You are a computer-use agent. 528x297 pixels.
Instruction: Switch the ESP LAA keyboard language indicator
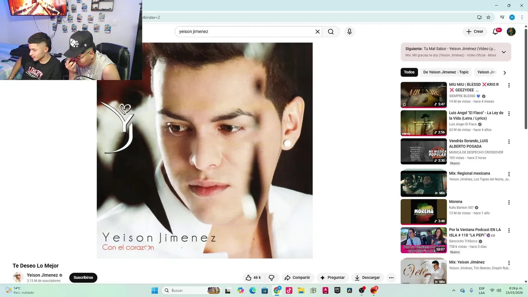coord(482,290)
